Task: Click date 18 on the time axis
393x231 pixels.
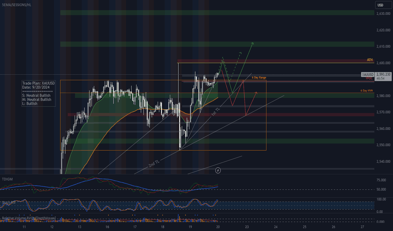Action: click(x=163, y=227)
